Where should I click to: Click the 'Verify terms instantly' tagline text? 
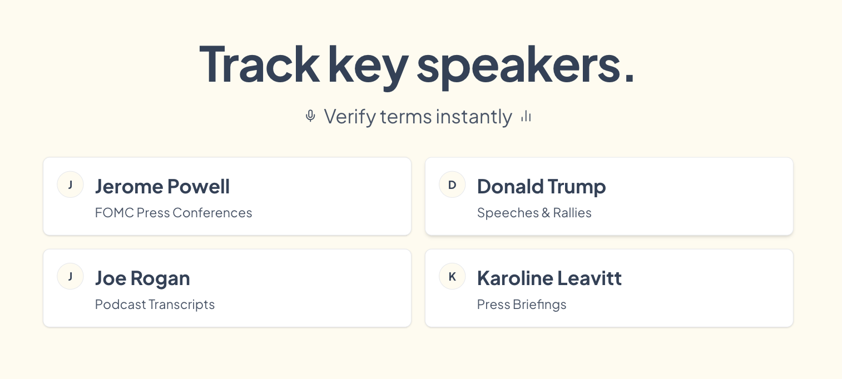coord(418,116)
